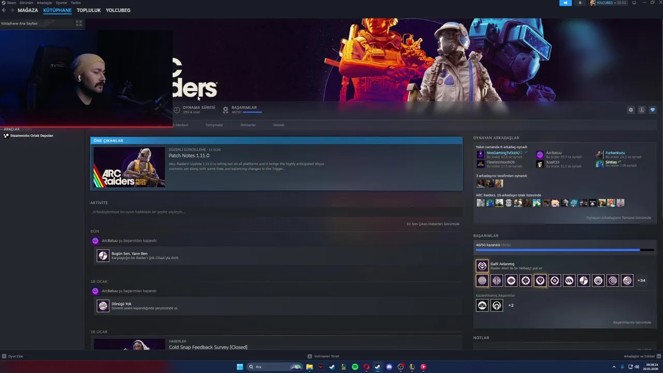Click the Big Picture monitor icon

click(634, 3)
